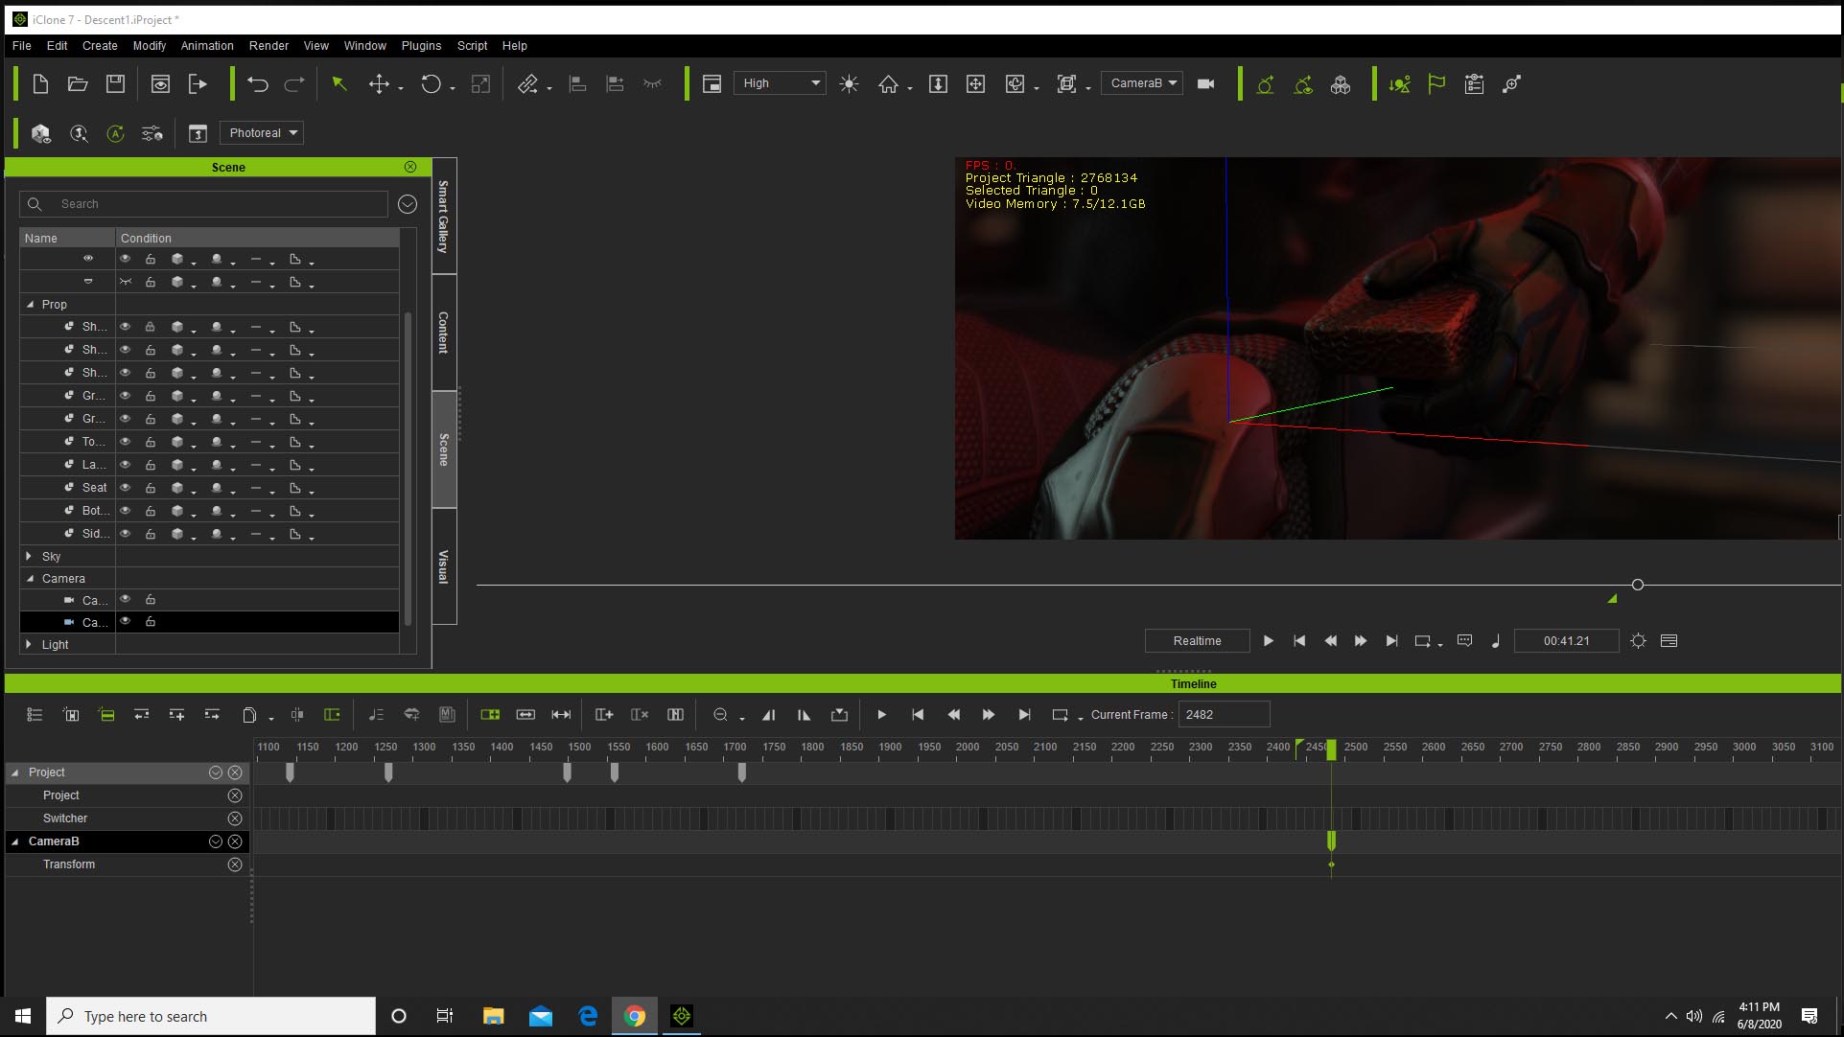Open Scene search filter dropdown arrow
1844x1037 pixels.
point(408,204)
